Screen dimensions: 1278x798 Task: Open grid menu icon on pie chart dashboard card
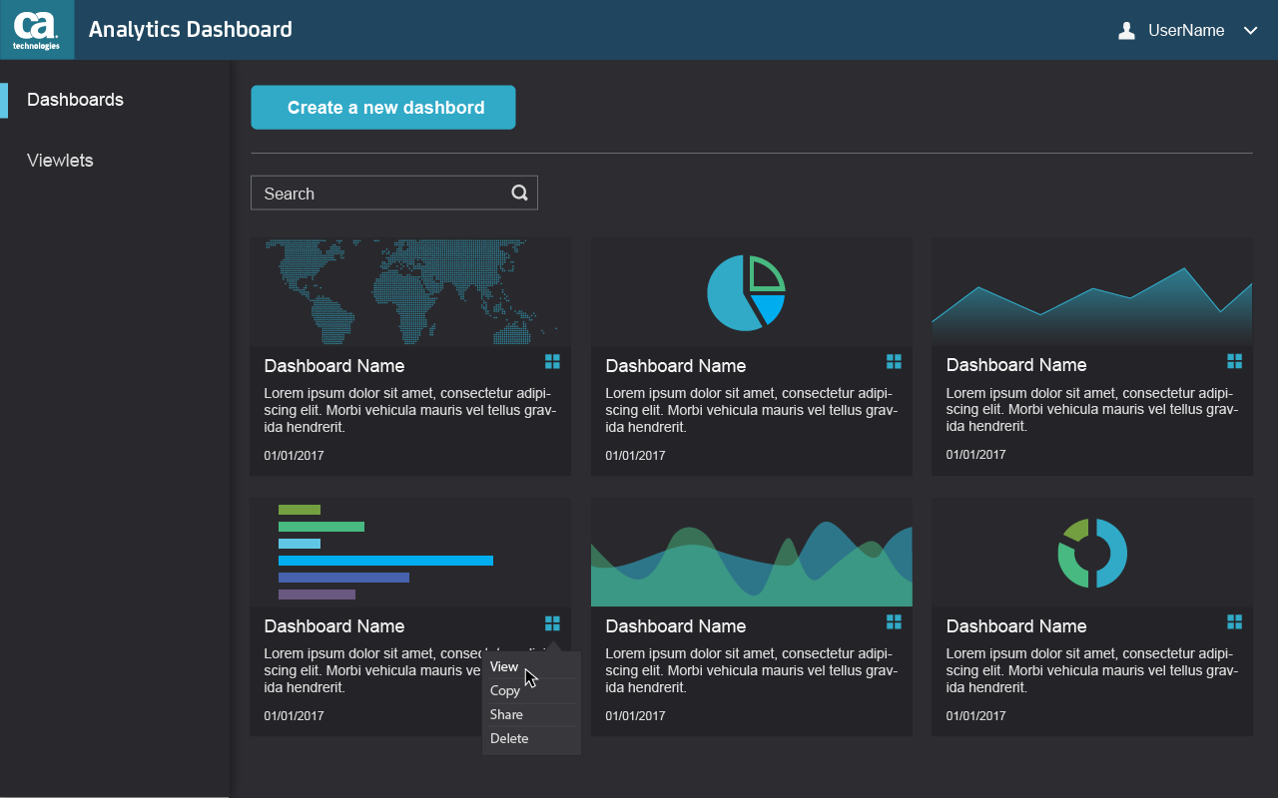click(x=894, y=361)
